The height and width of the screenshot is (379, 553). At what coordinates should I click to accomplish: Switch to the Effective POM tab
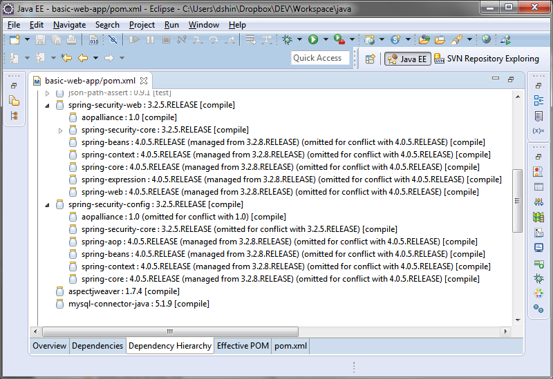pyautogui.click(x=242, y=346)
